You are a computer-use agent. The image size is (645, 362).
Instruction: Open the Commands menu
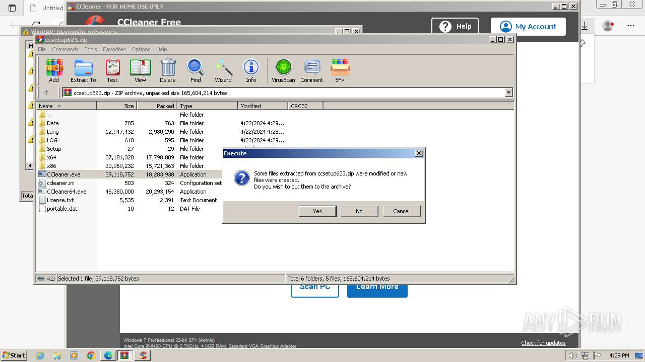(65, 49)
